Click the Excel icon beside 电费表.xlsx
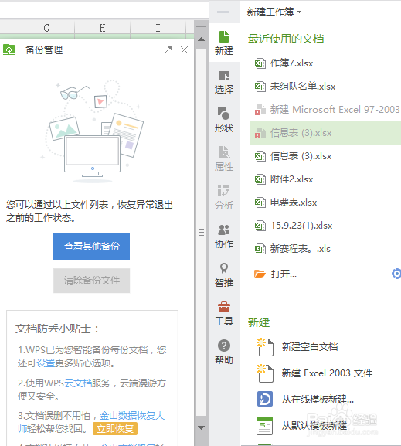Image resolution: width=401 pixels, height=446 pixels. [260, 203]
